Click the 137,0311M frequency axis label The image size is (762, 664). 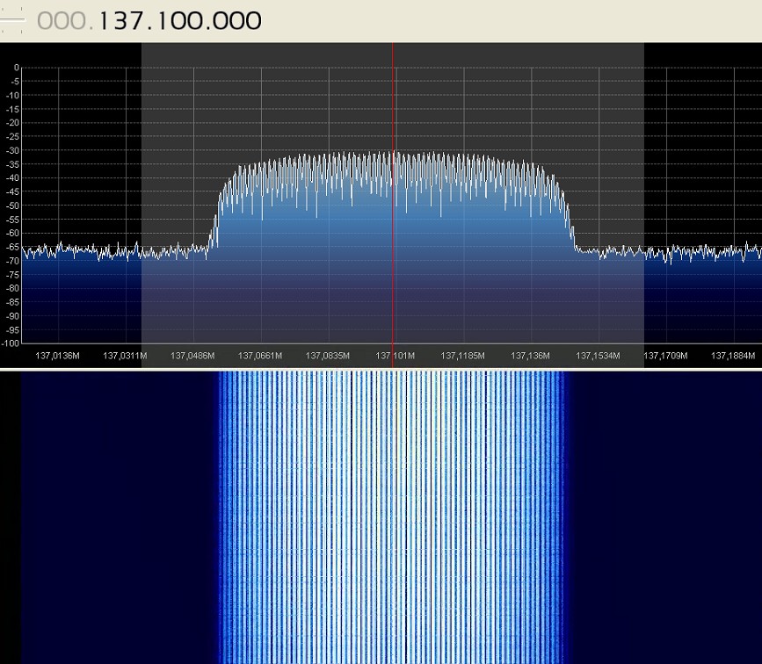point(125,356)
